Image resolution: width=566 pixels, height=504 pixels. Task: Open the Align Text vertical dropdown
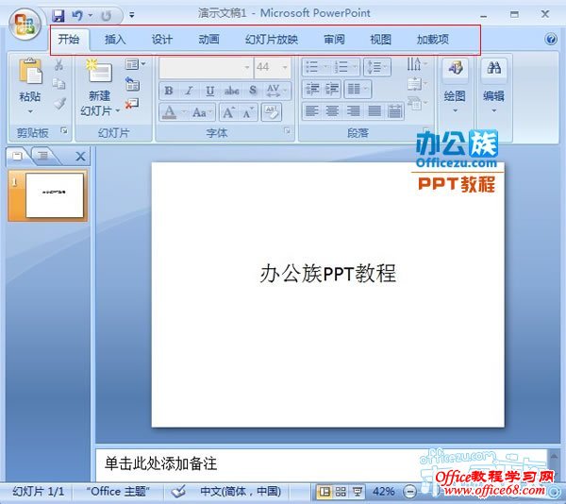coord(417,84)
